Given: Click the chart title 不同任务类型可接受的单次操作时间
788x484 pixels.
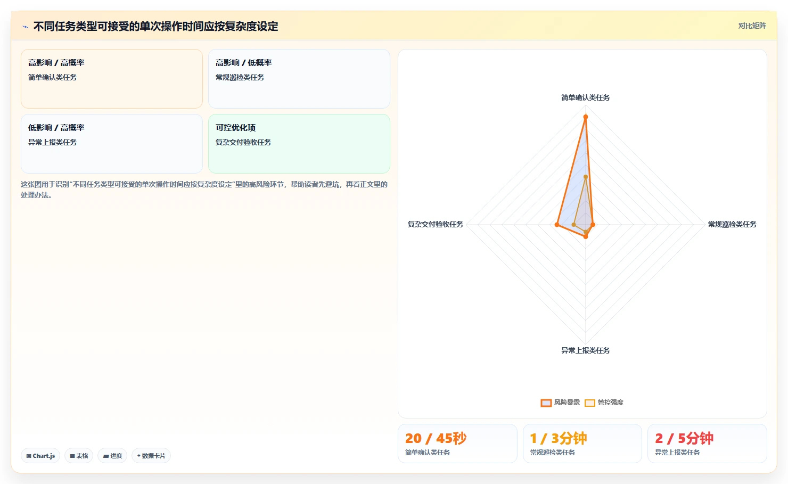Looking at the screenshot, I should [x=155, y=26].
